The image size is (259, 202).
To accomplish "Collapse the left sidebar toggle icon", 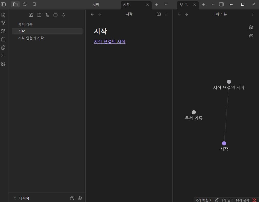I will pos(3,4).
